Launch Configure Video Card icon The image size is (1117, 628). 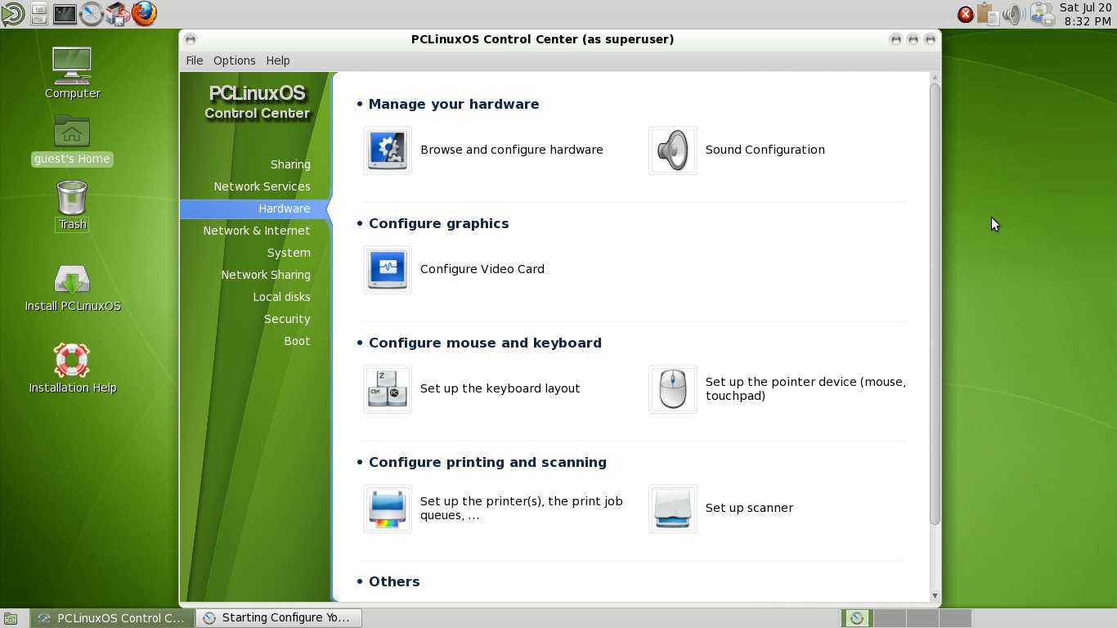click(x=388, y=270)
